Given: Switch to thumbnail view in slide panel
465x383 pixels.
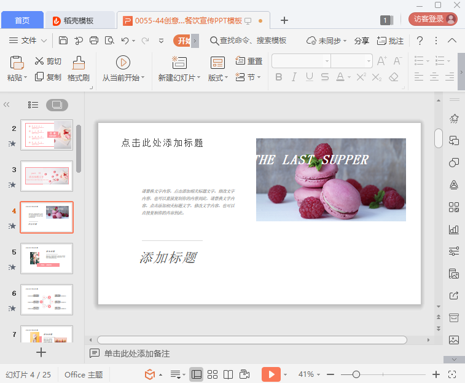Looking at the screenshot, I should [x=57, y=105].
